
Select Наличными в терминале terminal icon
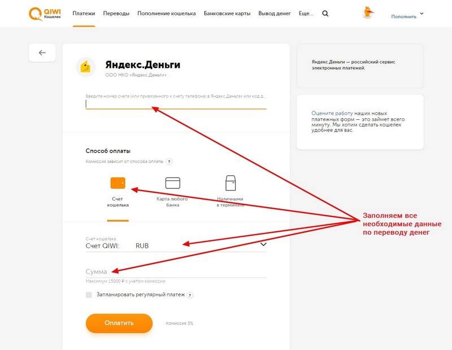coord(231,183)
